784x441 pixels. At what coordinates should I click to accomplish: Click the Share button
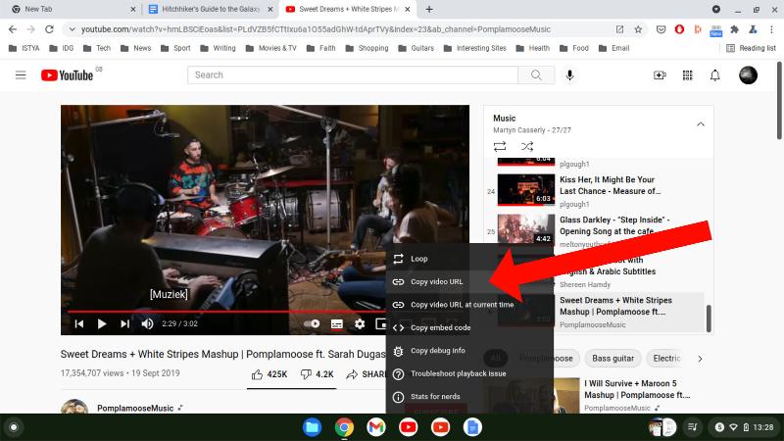click(x=366, y=374)
